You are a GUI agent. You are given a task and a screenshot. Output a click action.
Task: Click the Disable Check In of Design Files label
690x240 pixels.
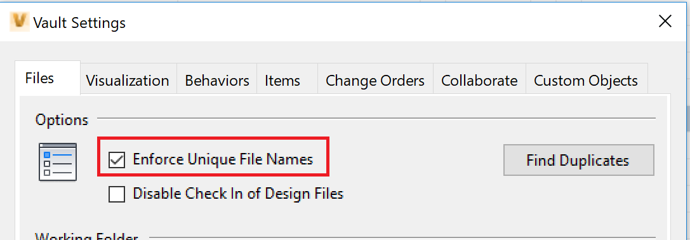pos(238,193)
